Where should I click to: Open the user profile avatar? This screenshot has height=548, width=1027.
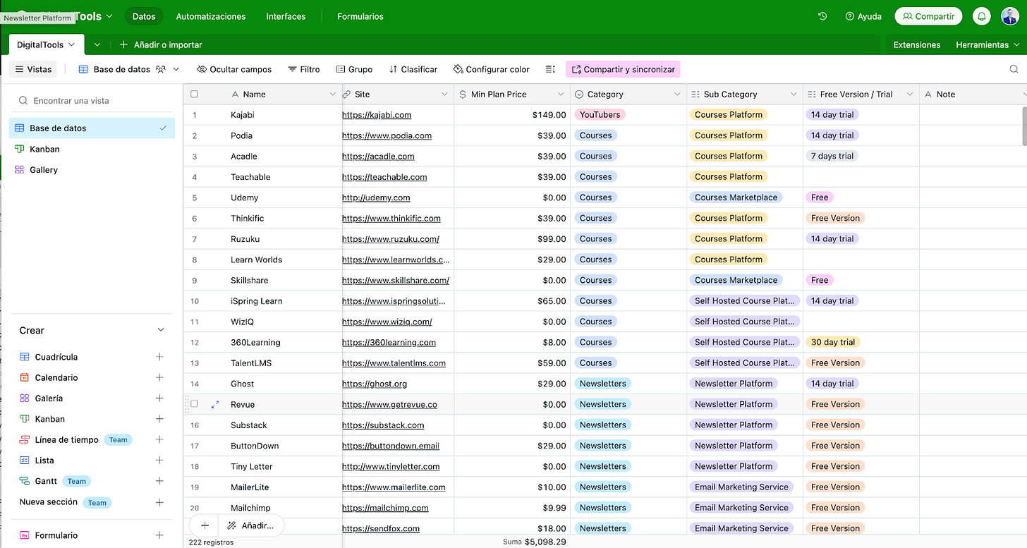1009,16
